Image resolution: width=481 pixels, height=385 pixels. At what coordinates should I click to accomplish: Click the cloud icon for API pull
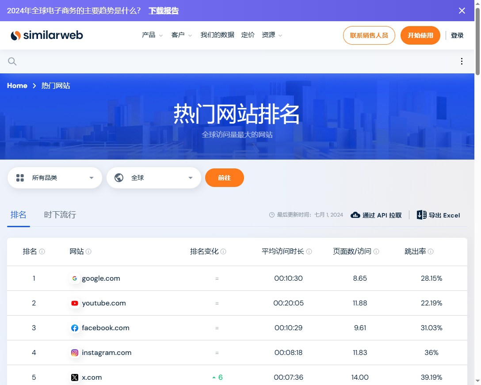click(x=355, y=215)
